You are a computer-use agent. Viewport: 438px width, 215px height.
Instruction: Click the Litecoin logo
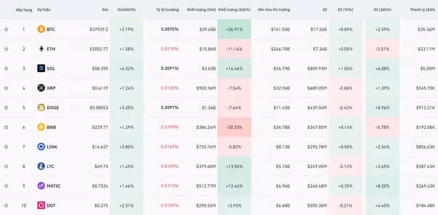[41, 166]
